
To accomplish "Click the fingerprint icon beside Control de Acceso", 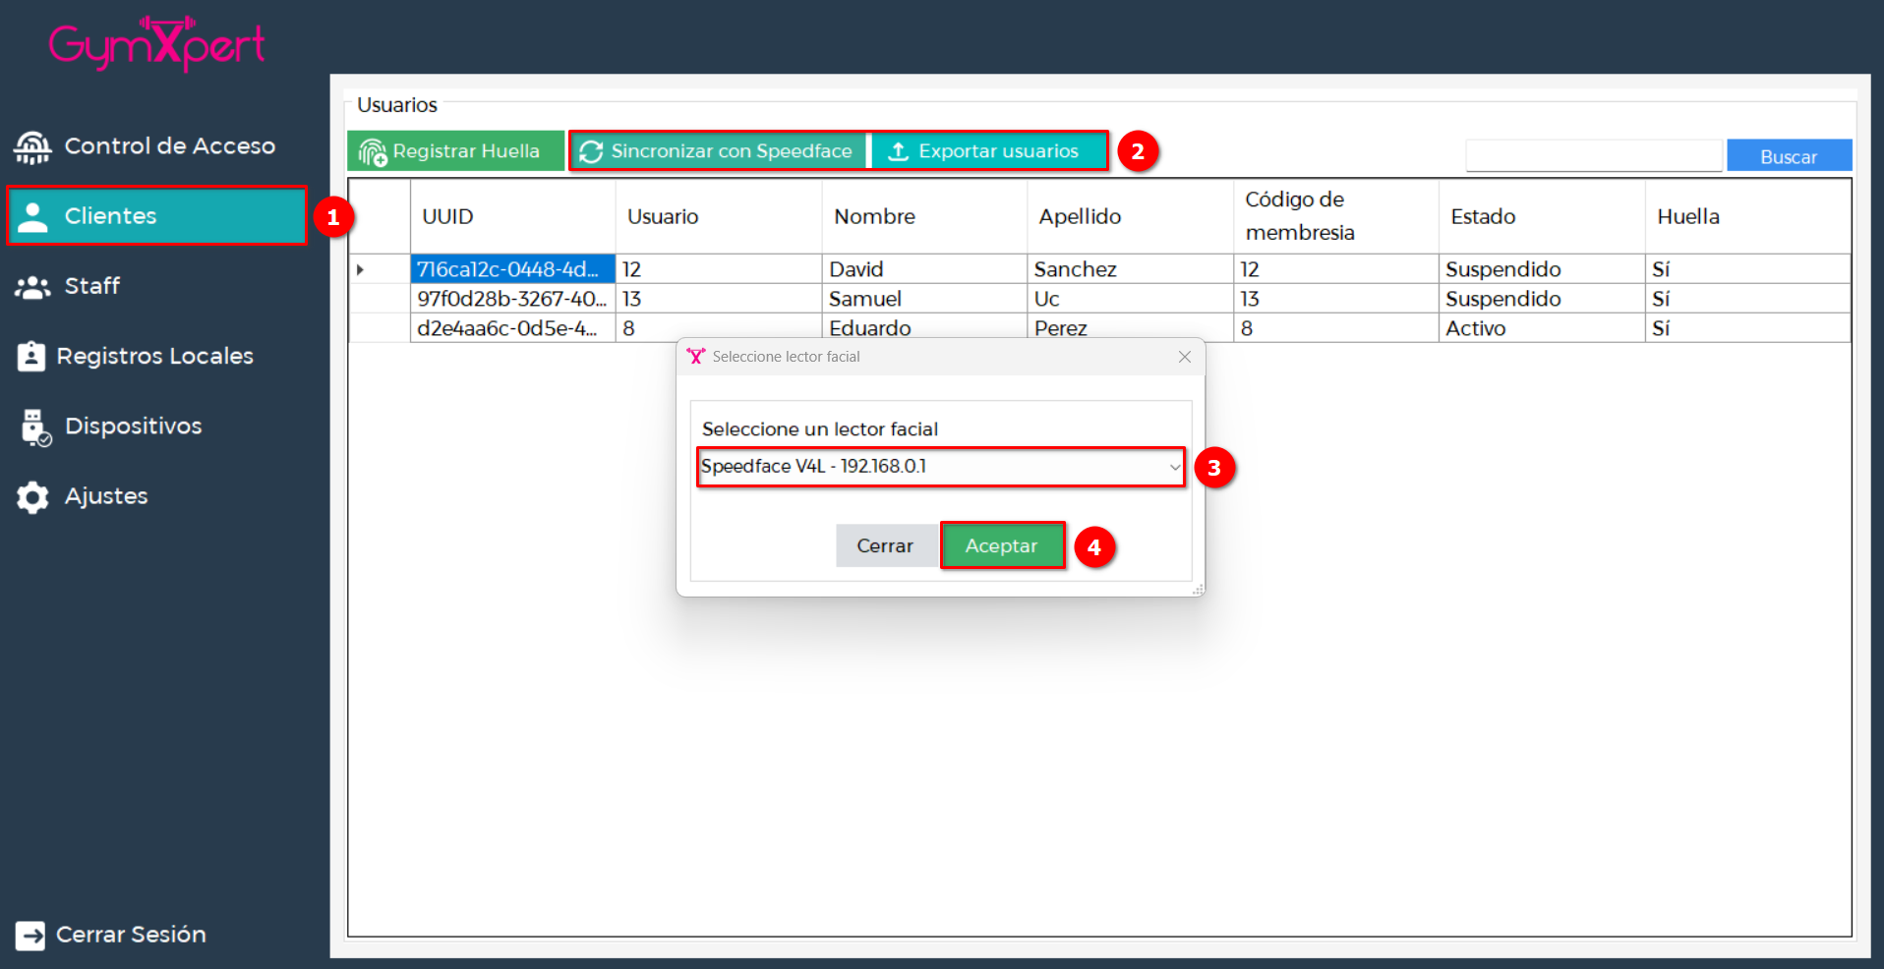I will [32, 147].
